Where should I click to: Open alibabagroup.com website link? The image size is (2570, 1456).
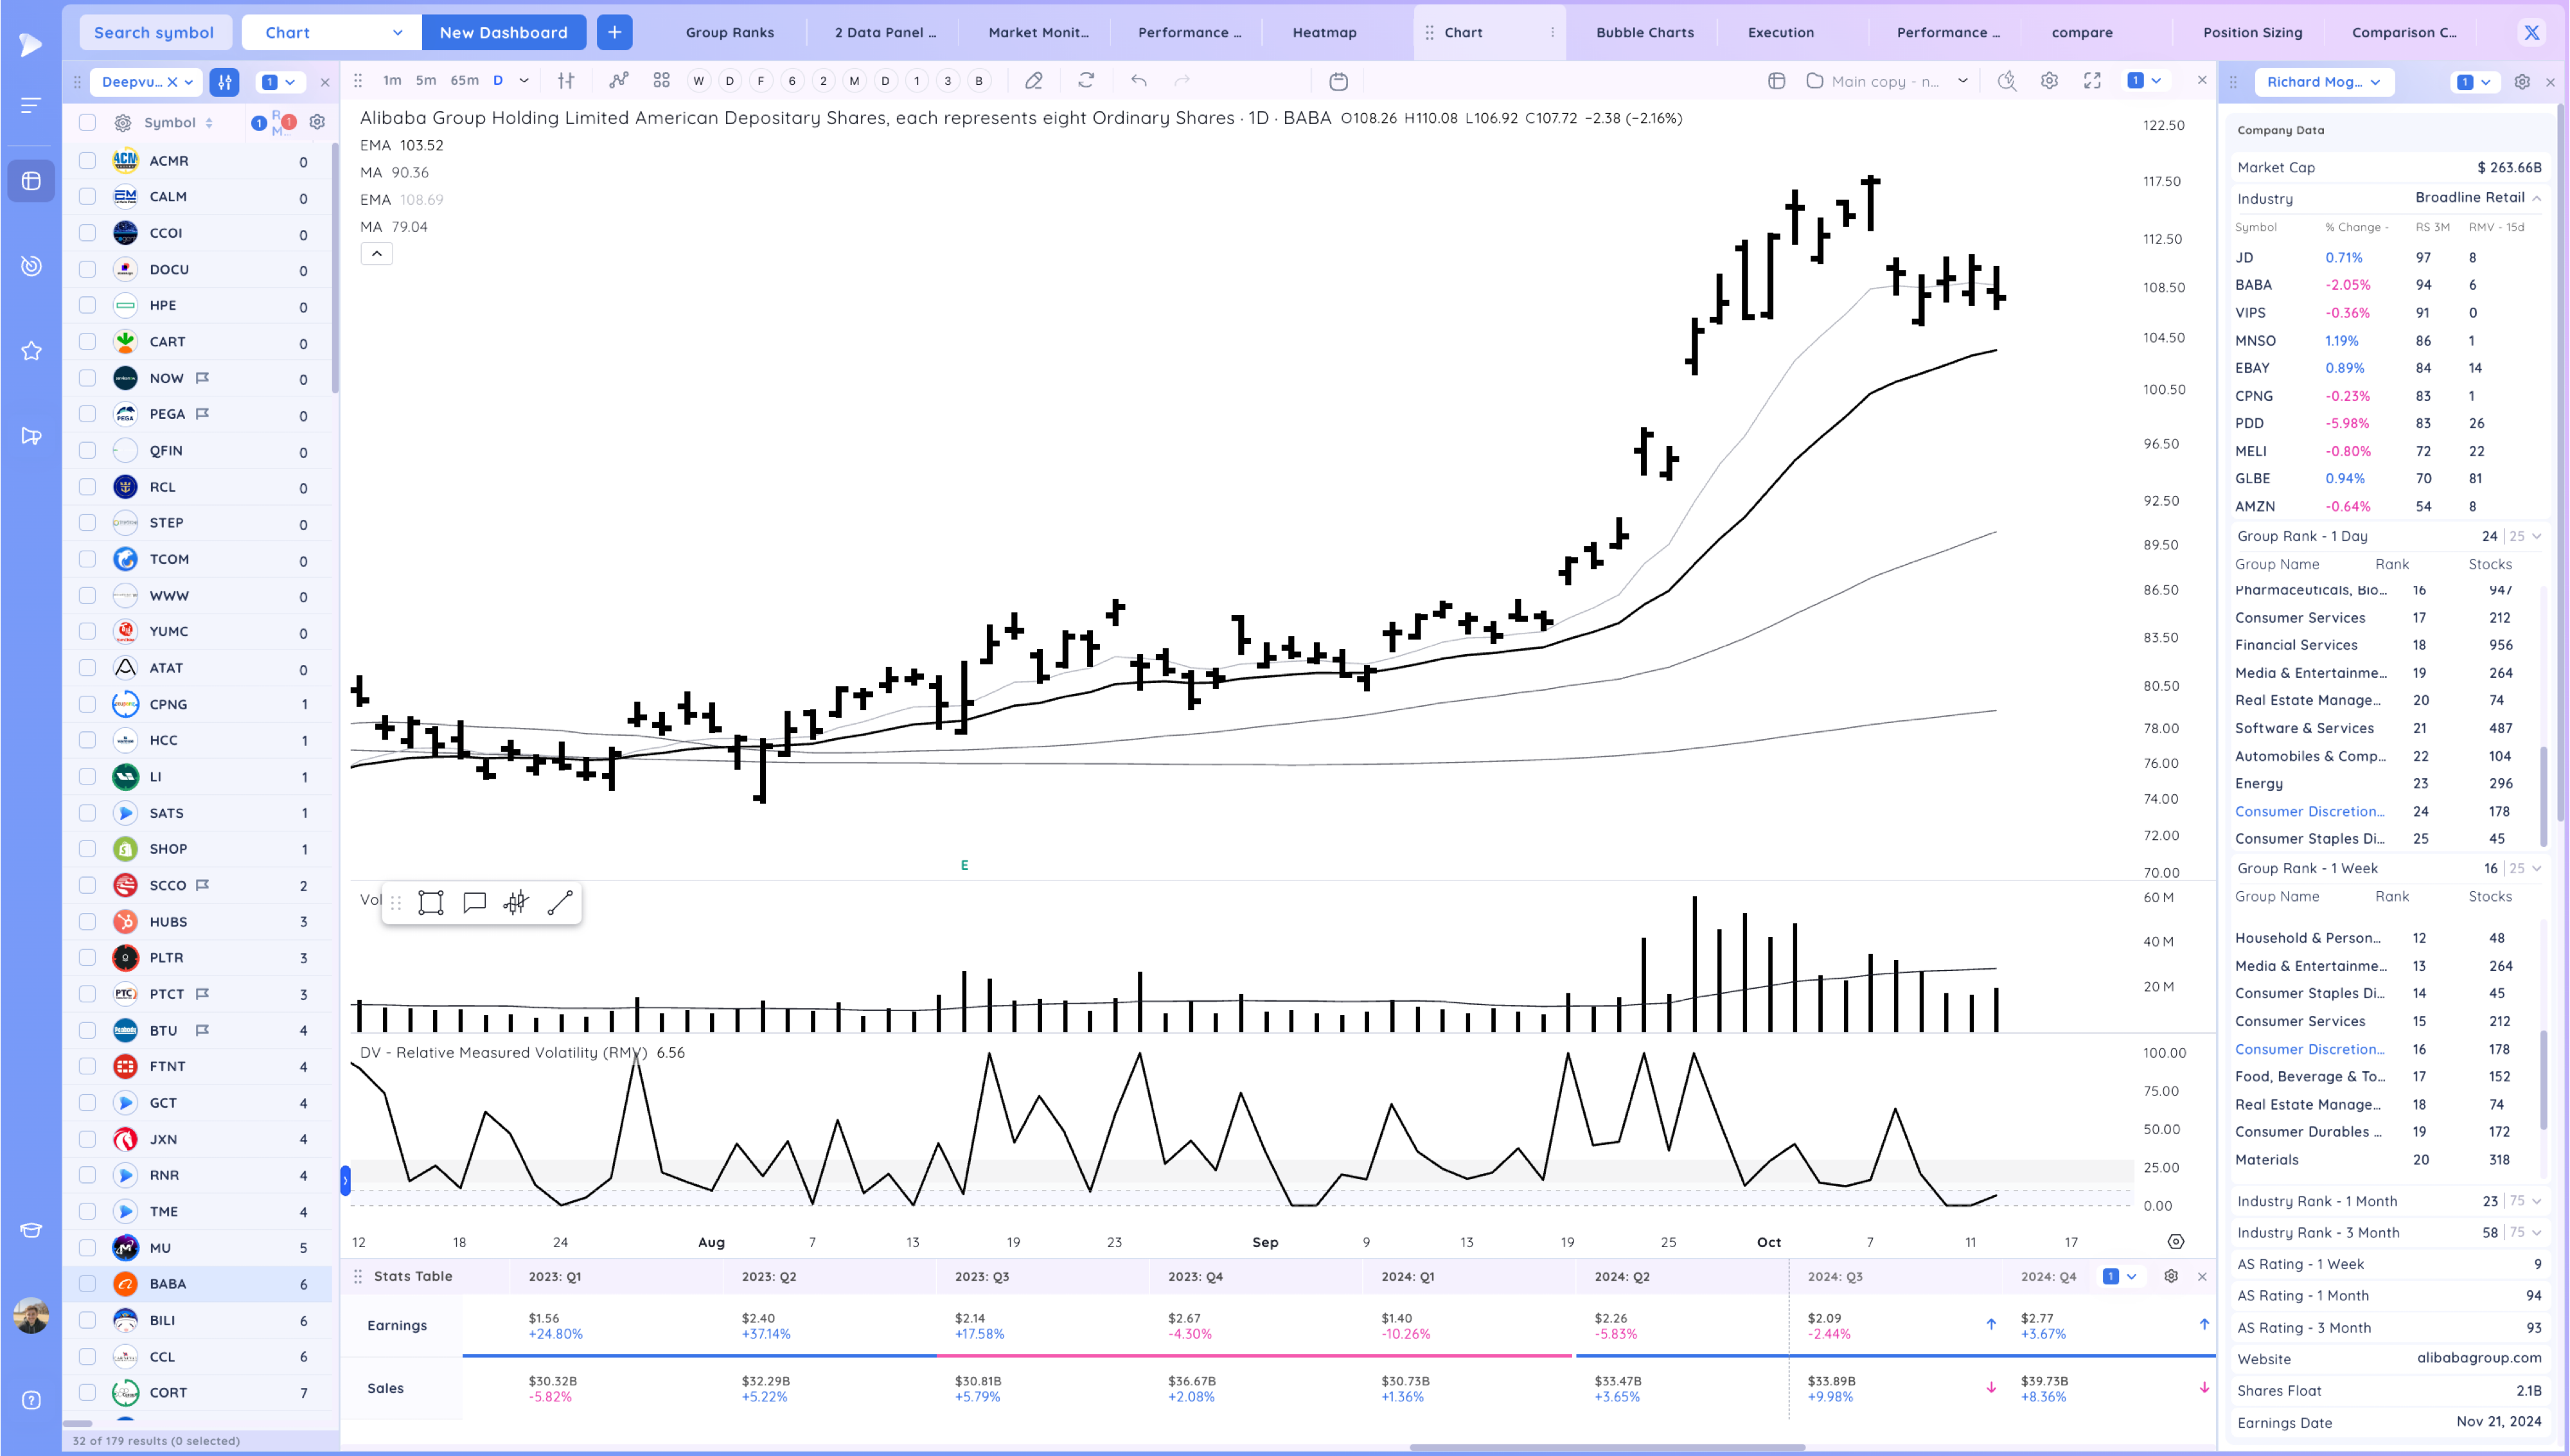(2479, 1358)
